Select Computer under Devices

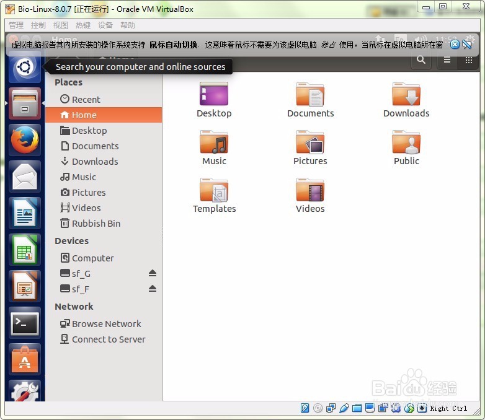(x=104, y=258)
